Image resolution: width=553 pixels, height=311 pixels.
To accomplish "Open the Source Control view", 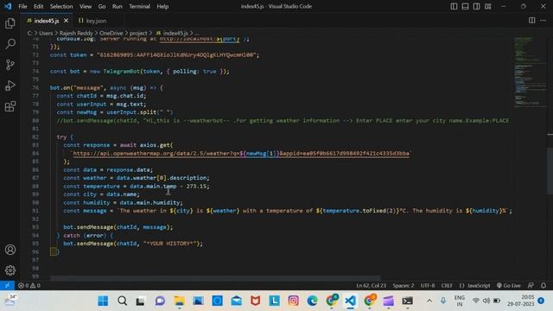I will (x=10, y=65).
